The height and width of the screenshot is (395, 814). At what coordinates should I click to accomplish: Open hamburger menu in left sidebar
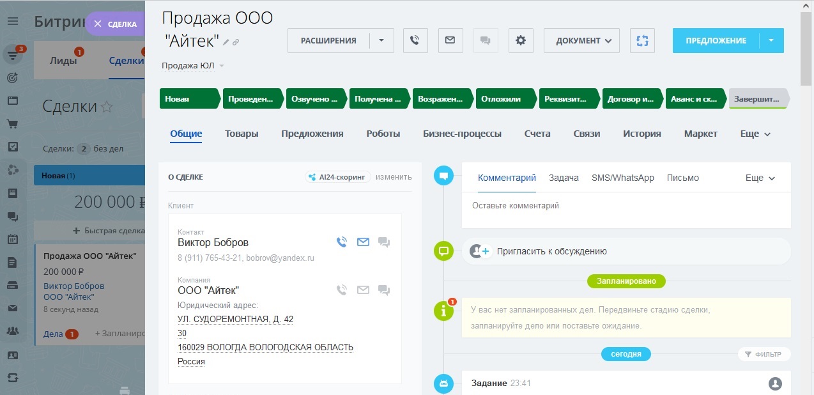point(13,22)
